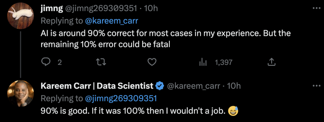
Task: Open more options menu on Kareem Carr's reply
Action: [x=316, y=86]
